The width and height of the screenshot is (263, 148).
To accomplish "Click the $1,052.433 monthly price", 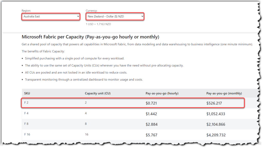I will point(216,114).
